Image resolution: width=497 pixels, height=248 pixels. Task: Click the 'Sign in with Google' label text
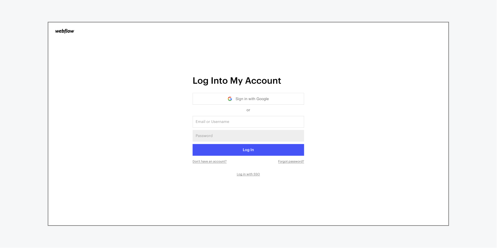tap(252, 99)
